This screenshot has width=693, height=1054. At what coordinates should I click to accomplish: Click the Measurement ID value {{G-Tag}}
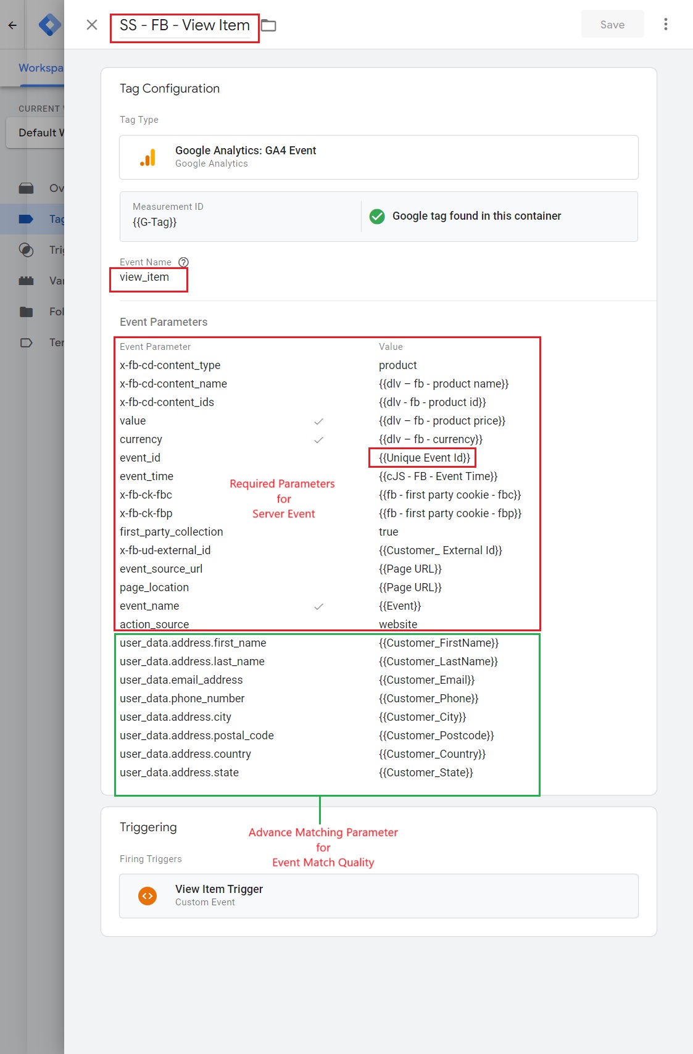point(154,222)
